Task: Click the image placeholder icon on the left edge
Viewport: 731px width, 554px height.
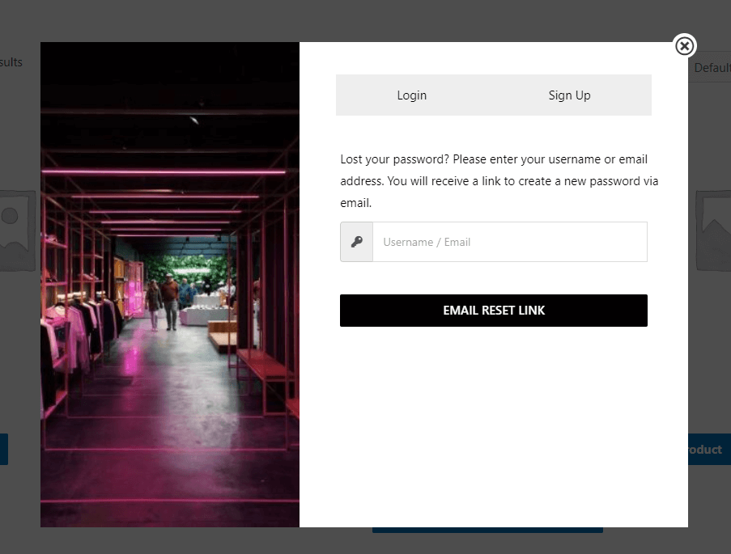Action: [x=16, y=229]
